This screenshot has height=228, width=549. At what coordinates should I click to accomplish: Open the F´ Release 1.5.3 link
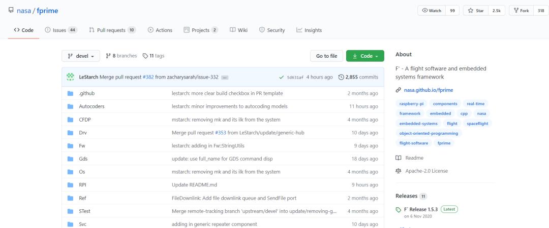[421, 209]
